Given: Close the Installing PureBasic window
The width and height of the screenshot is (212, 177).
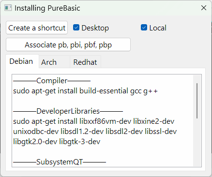Looking at the screenshot, I should [204, 8].
